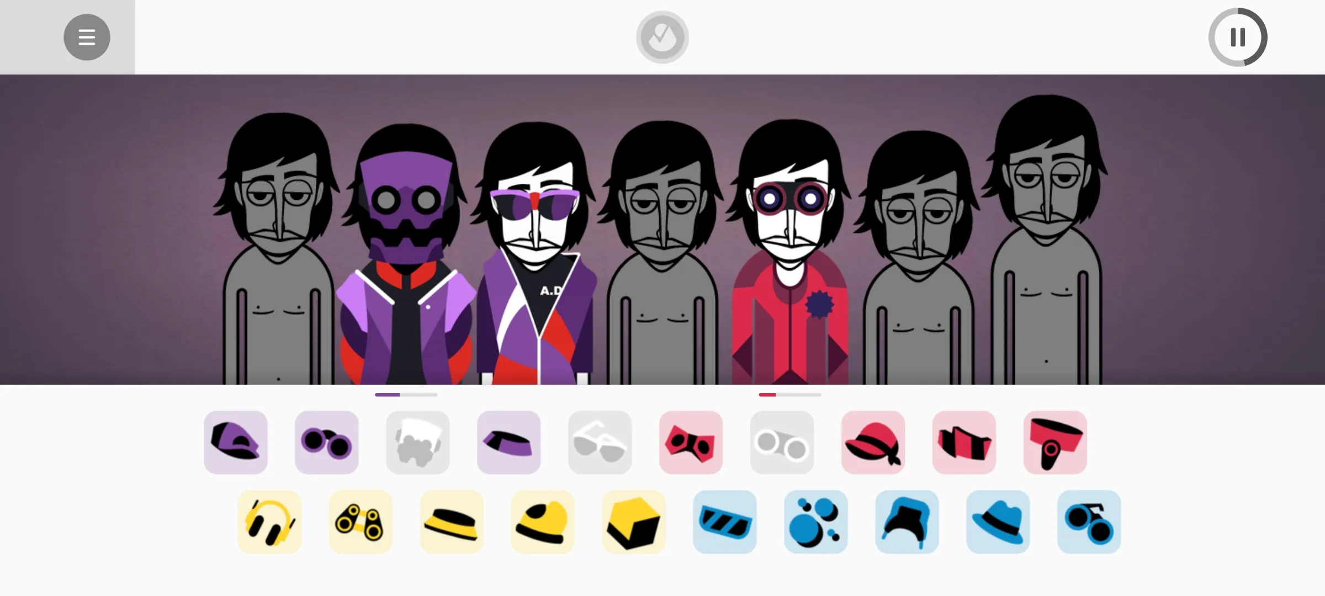This screenshot has height=596, width=1325.
Task: Pick the yellow headphones icon
Action: pyautogui.click(x=269, y=522)
